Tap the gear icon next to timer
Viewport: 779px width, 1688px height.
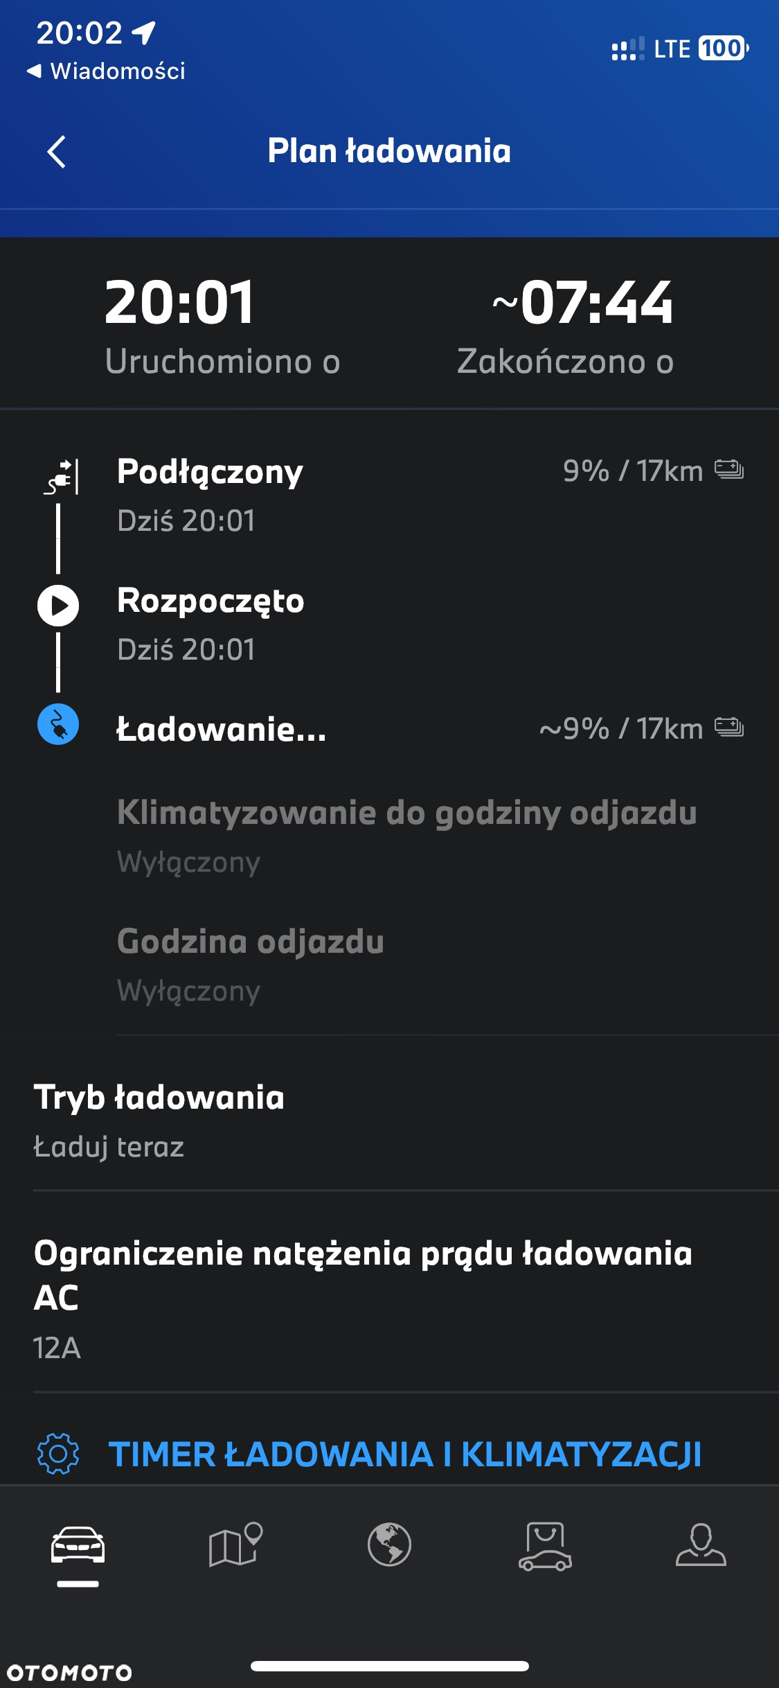tap(58, 1453)
